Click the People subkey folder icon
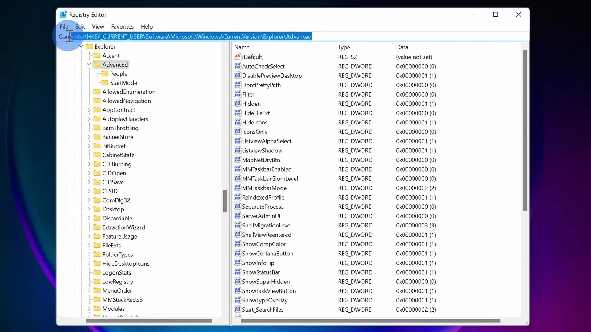Viewport: 591px width, 332px height. click(105, 73)
